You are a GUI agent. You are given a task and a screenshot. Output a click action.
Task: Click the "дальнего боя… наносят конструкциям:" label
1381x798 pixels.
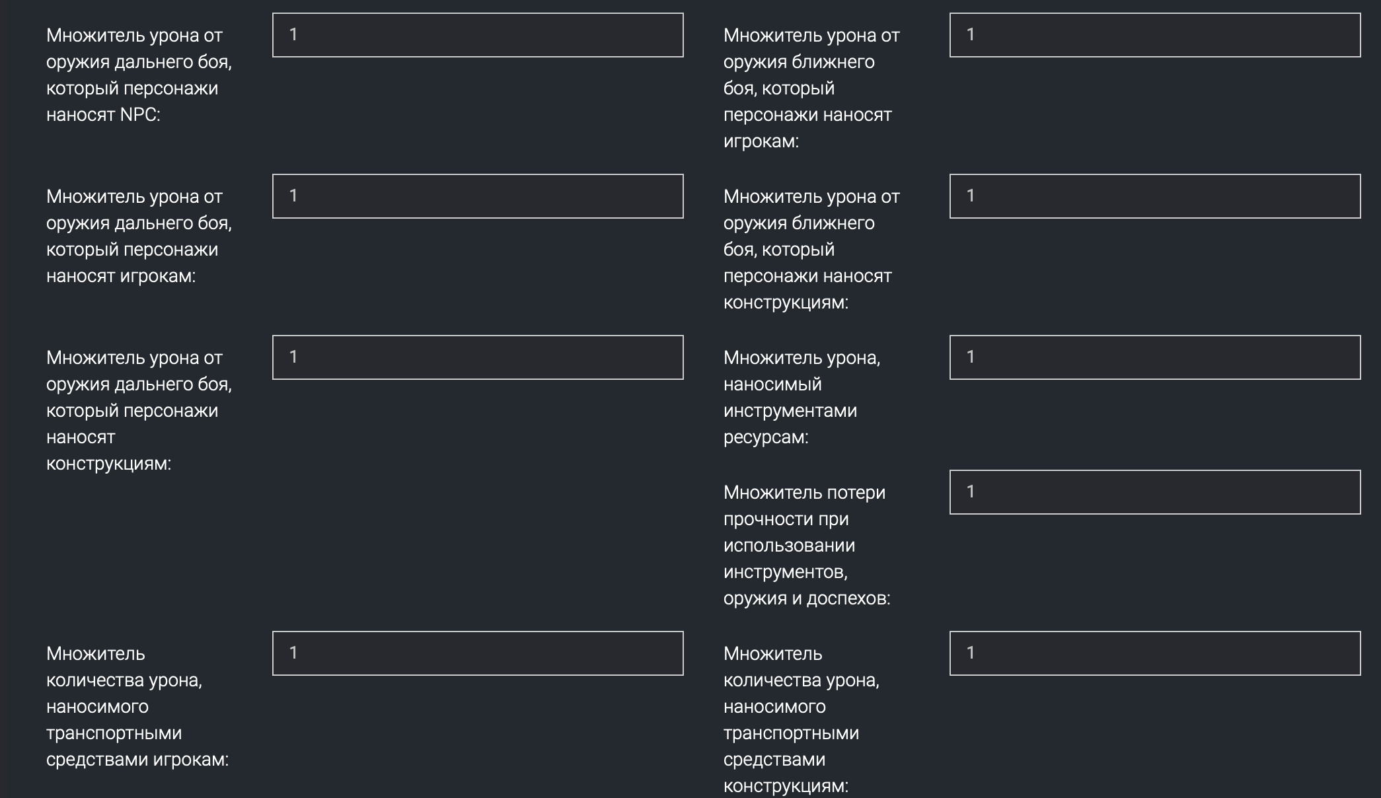(139, 410)
